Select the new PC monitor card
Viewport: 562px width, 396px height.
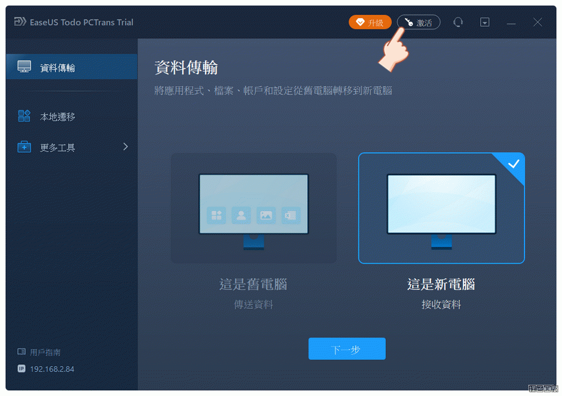441,208
